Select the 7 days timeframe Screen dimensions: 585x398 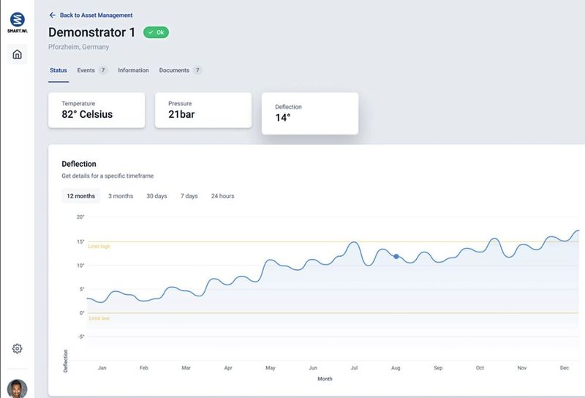[189, 196]
